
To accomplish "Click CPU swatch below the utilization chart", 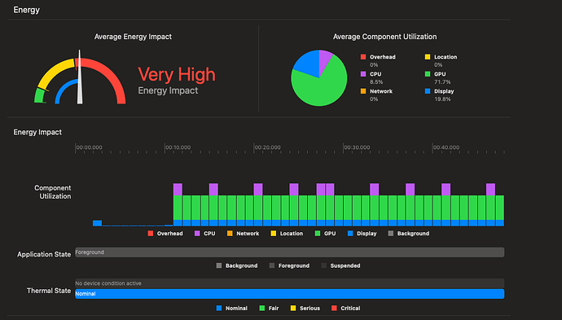I will 197,233.
